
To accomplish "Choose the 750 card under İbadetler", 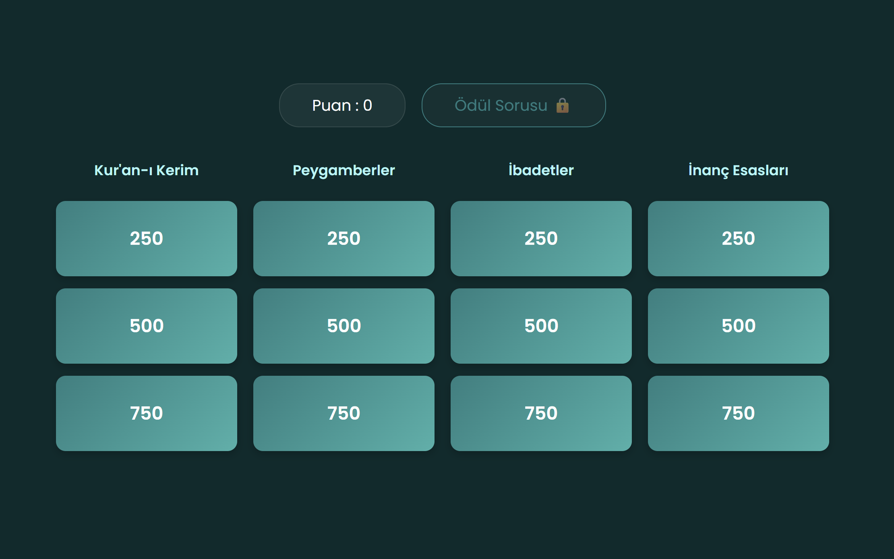I will coord(541,413).
